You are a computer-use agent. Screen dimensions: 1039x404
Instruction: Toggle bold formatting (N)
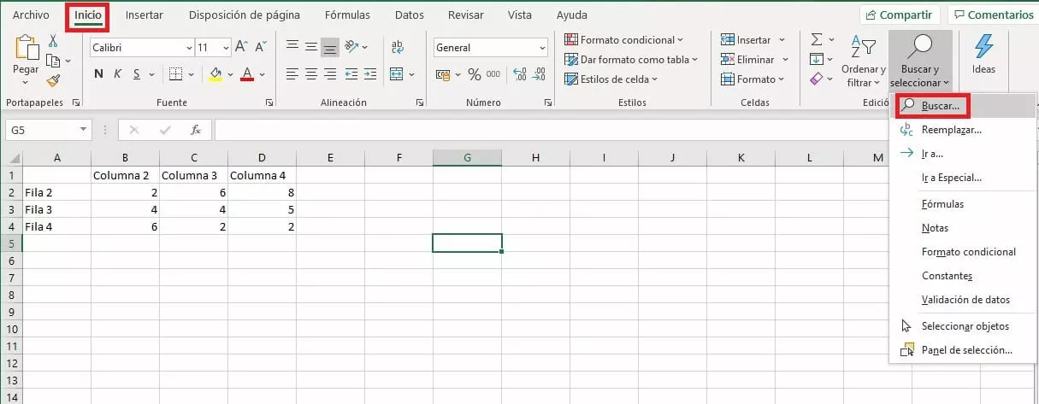pyautogui.click(x=98, y=74)
